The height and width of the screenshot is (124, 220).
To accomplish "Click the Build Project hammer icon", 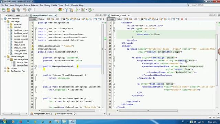I will (x=66, y=10).
